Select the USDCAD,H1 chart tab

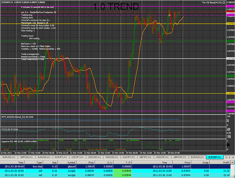[94, 157]
